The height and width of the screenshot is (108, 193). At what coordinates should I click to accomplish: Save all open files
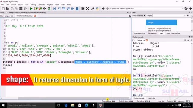click(16, 9)
